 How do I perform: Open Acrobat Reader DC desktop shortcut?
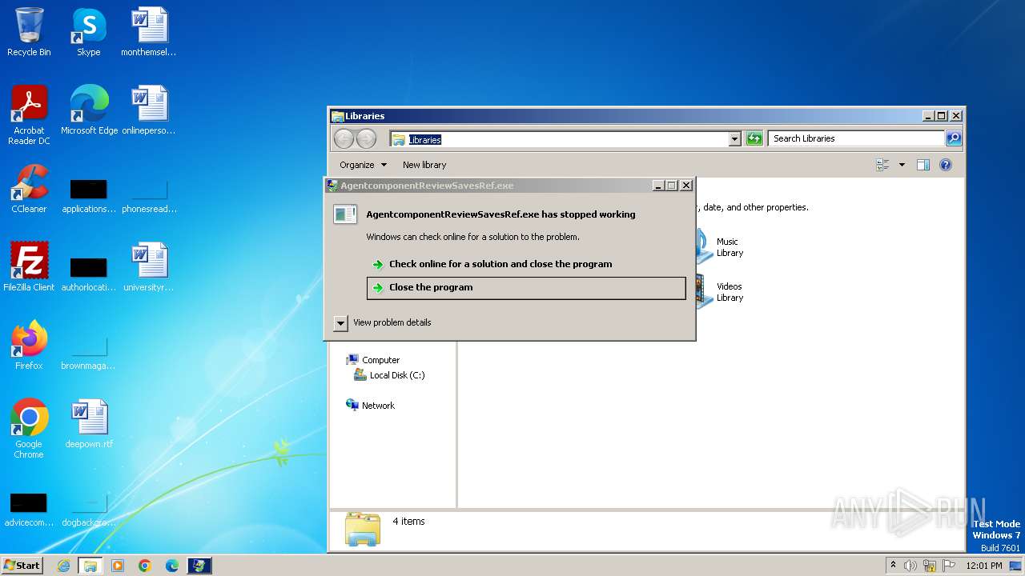point(29,115)
